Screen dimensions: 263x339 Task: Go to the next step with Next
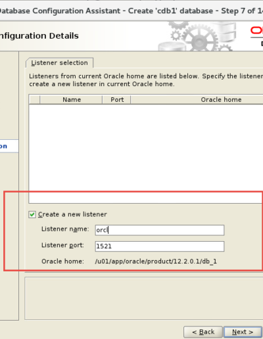click(x=243, y=332)
